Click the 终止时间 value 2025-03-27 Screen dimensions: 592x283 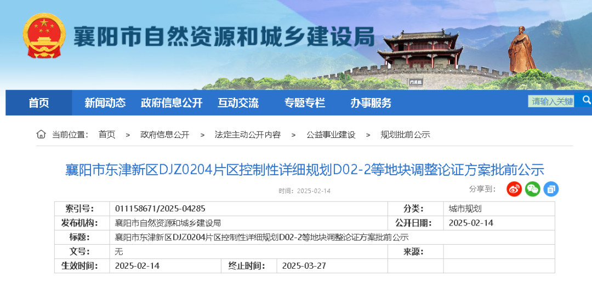[304, 265]
